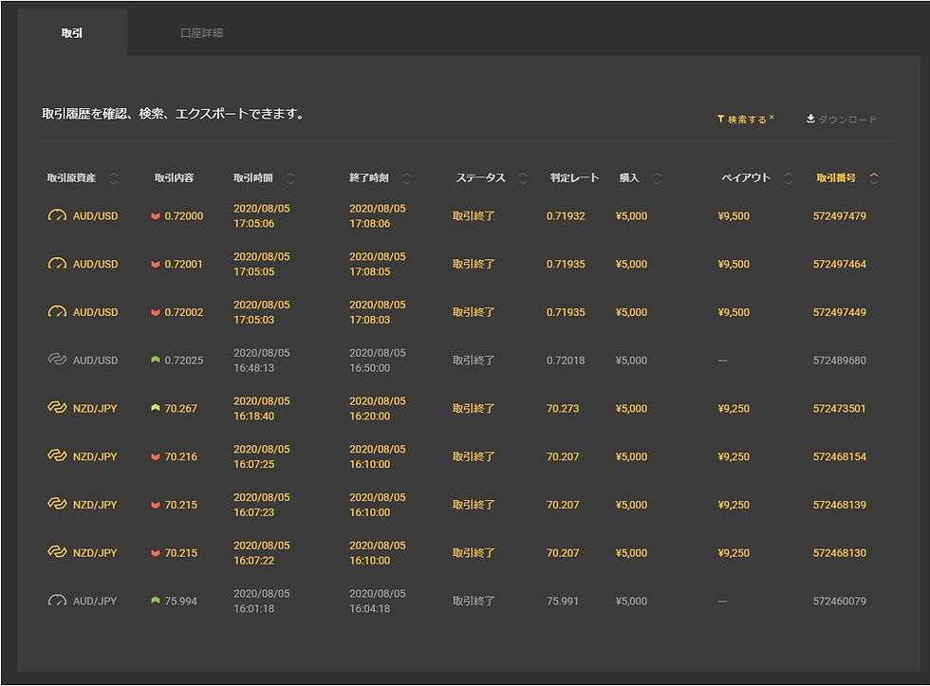Select trade number 572489680
Image resolution: width=930 pixels, height=686 pixels.
[839, 360]
